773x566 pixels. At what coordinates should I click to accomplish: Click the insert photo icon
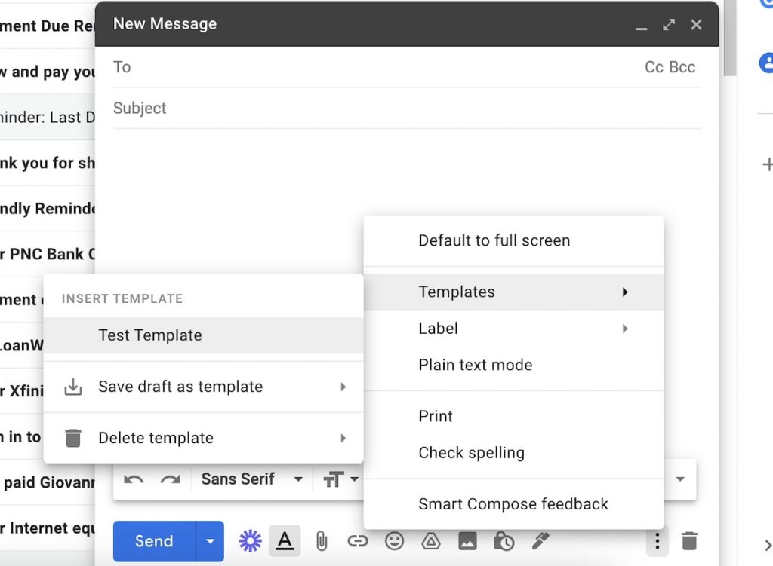point(467,541)
